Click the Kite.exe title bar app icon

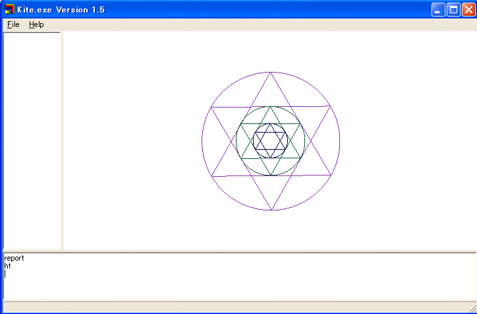click(9, 9)
